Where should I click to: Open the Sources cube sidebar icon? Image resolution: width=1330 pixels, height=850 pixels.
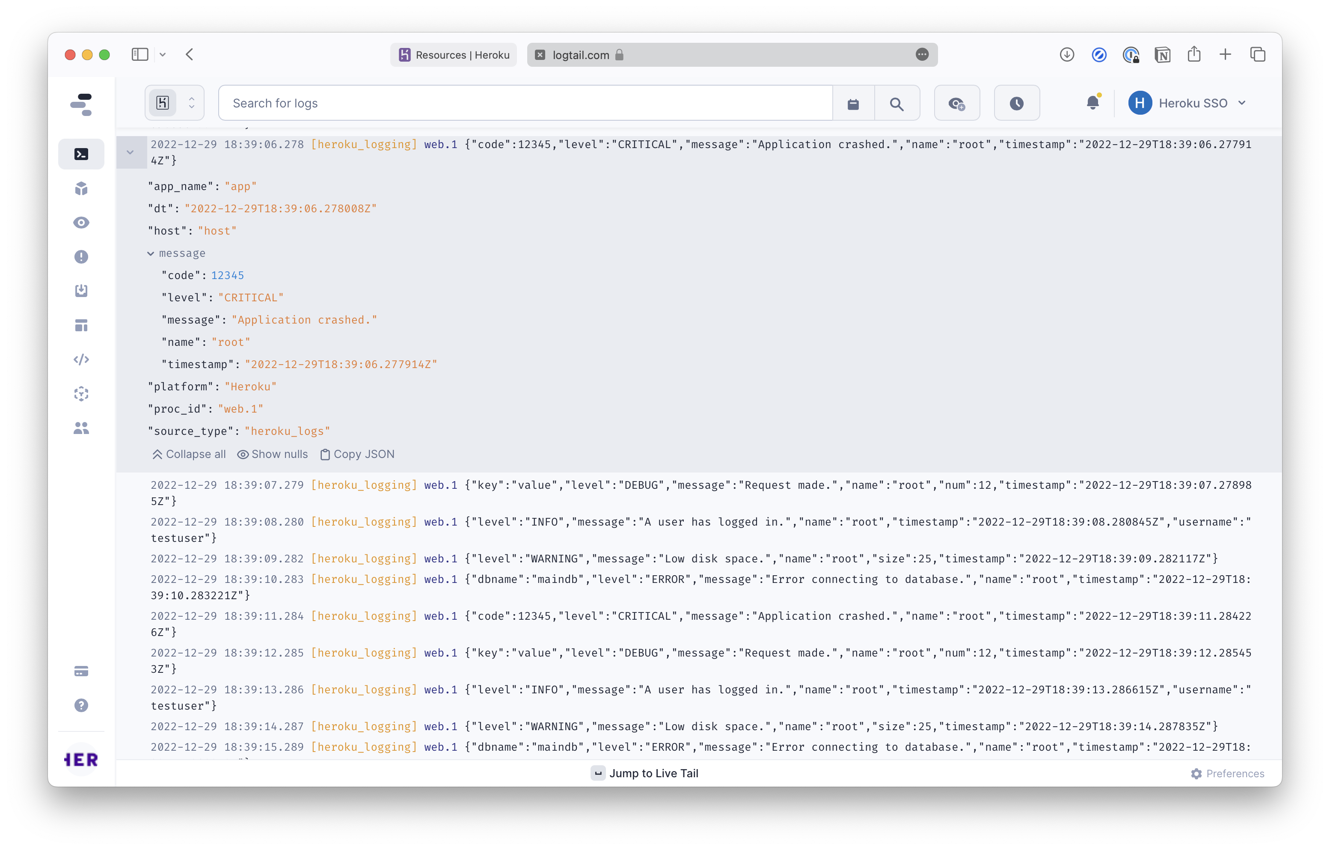pos(81,188)
